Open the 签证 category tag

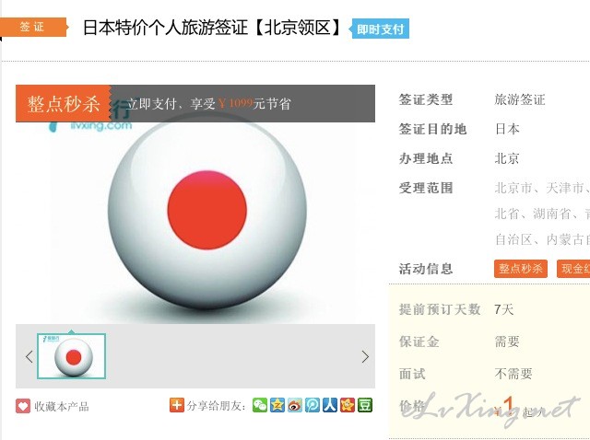(34, 27)
